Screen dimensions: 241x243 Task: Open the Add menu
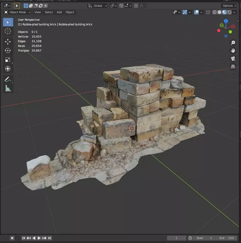pyautogui.click(x=59, y=12)
